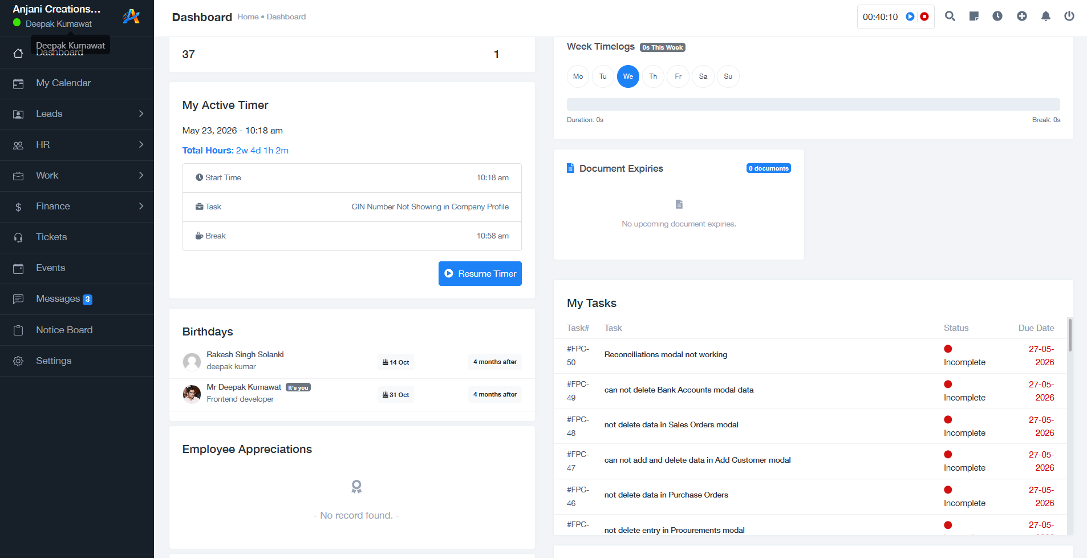This screenshot has width=1087, height=558.
Task: Select Saturday in Week Timelogs
Action: tap(703, 76)
